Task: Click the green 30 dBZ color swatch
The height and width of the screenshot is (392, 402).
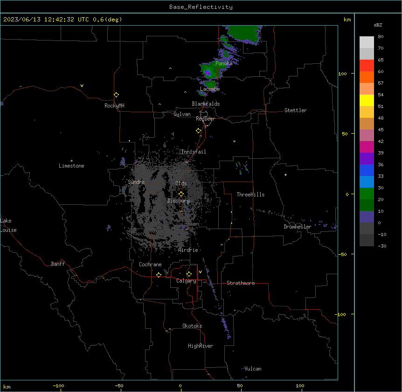Action: [x=367, y=194]
